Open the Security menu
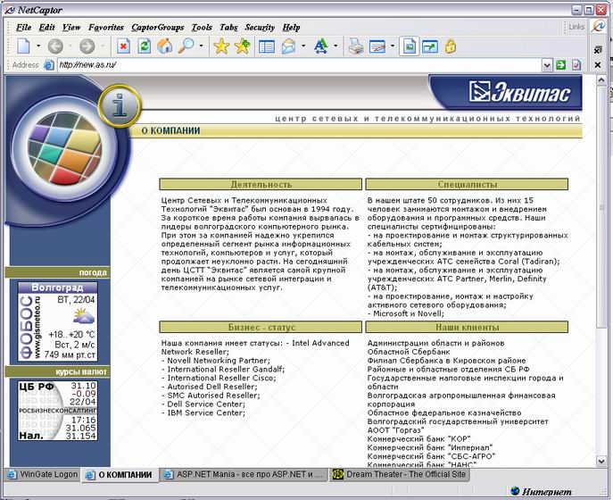Viewport: 613px width, 500px height. (x=260, y=28)
